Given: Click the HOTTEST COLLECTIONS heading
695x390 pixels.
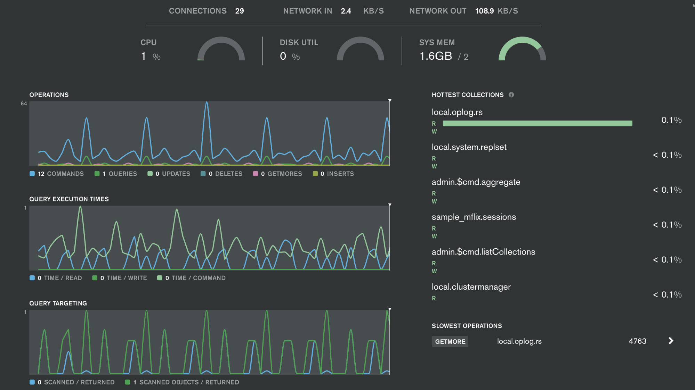Looking at the screenshot, I should coord(468,95).
